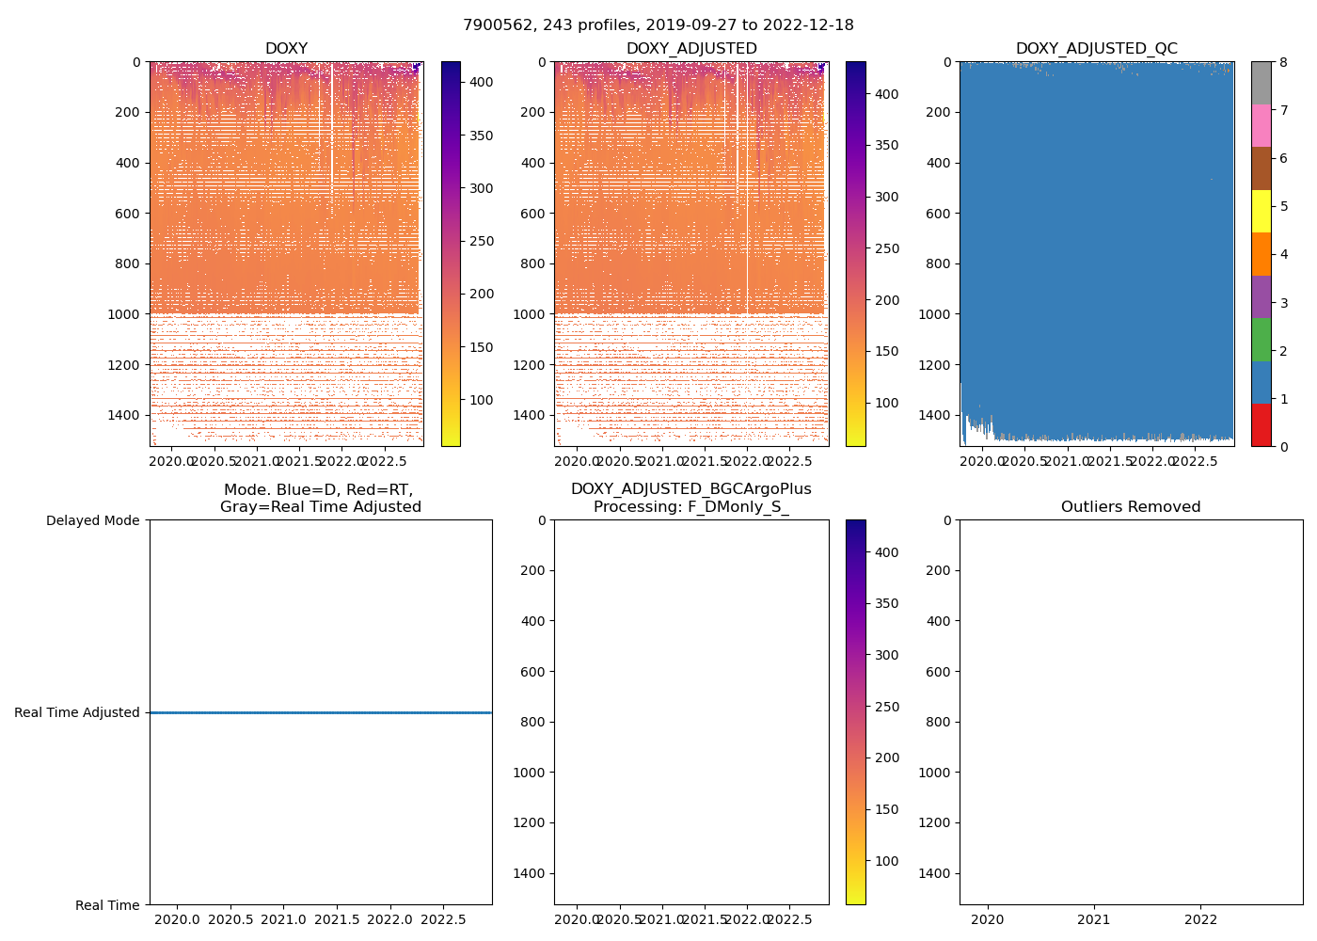The image size is (1317, 941).
Task: Click the blue horizontal line in the Mode plot
Action: [x=320, y=713]
